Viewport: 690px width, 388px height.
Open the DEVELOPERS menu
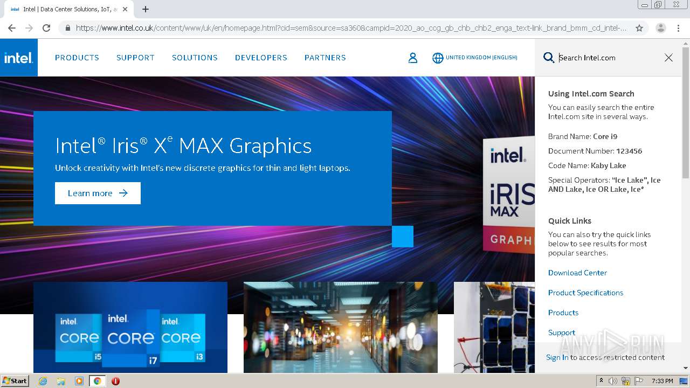tap(261, 58)
